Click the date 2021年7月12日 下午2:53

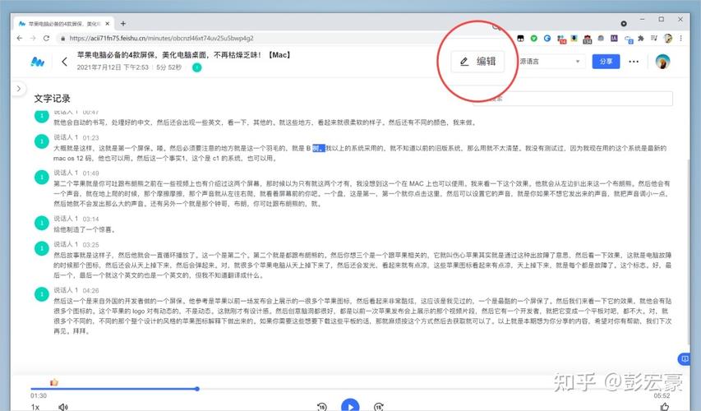(x=113, y=67)
